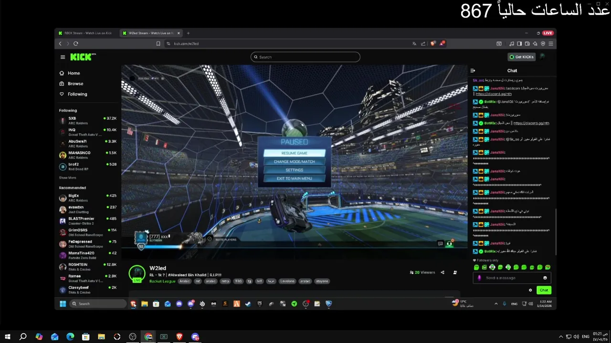Click Exit to Main Menu
Image resolution: width=611 pixels, height=343 pixels.
pyautogui.click(x=295, y=179)
